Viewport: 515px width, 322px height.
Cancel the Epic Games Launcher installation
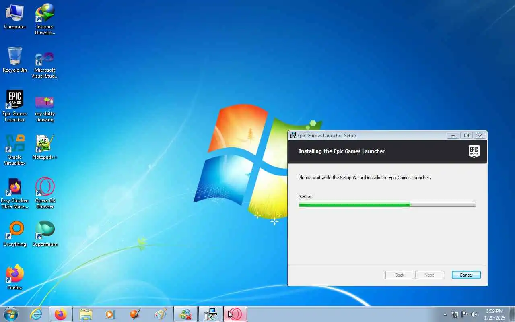coord(466,275)
